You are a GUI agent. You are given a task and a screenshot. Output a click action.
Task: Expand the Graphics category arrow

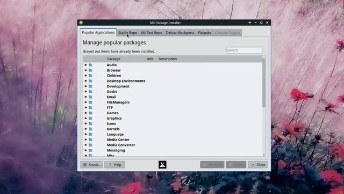click(x=86, y=118)
